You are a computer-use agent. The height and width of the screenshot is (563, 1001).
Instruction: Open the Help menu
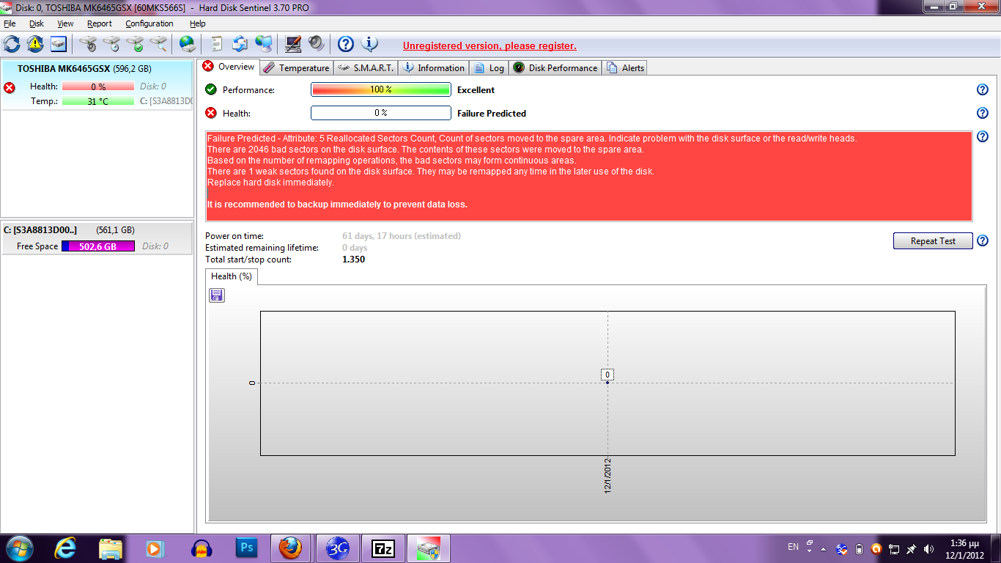(198, 23)
